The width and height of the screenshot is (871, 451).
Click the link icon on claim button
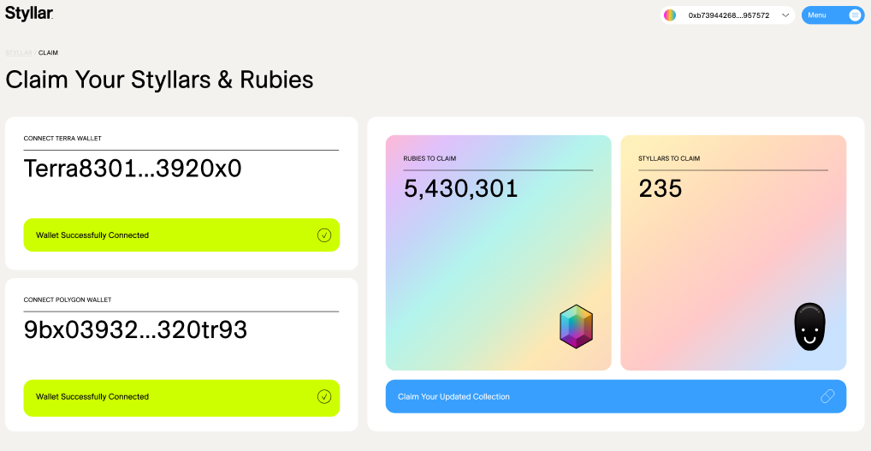coord(827,396)
